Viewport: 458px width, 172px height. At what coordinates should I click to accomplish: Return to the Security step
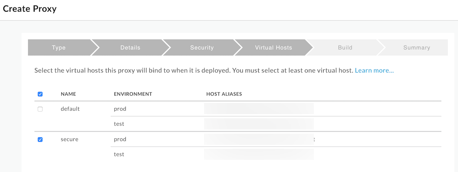tap(202, 47)
